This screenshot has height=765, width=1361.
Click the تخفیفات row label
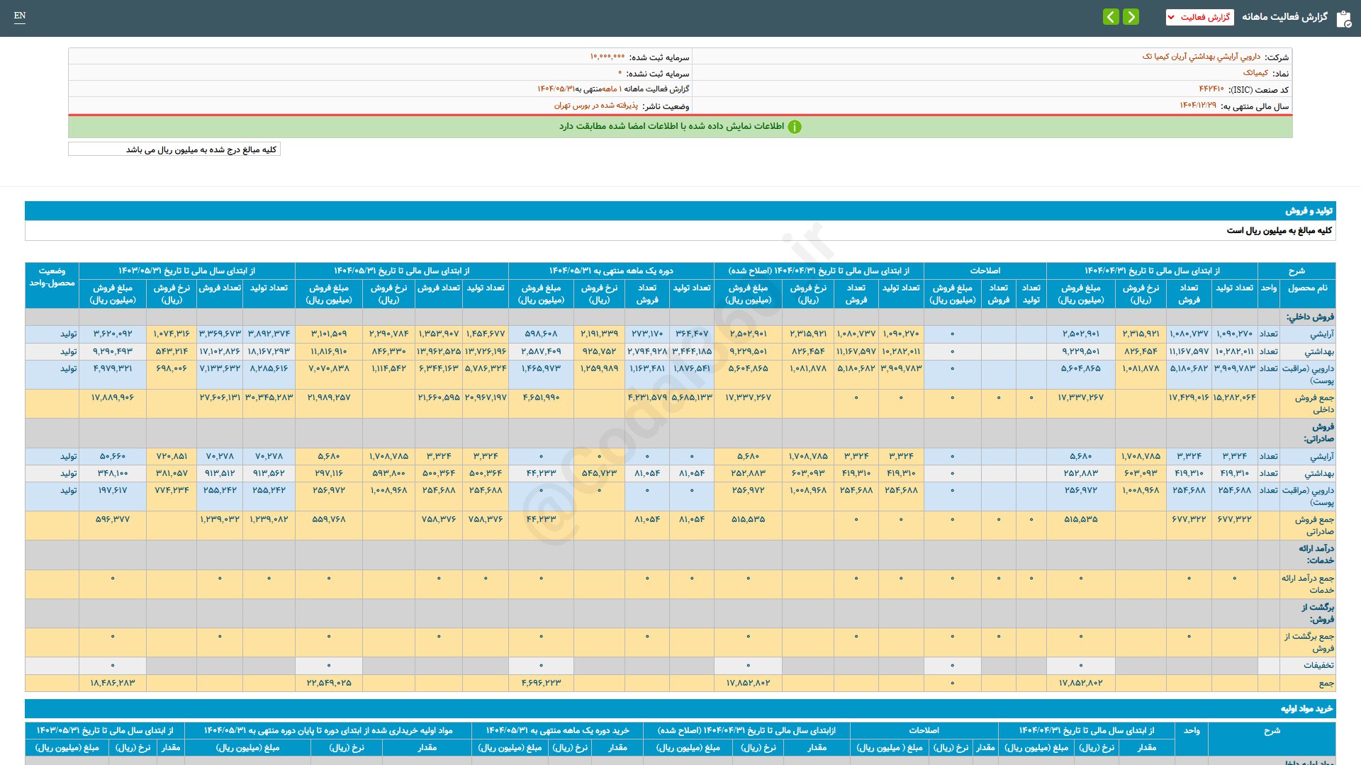pos(1318,665)
